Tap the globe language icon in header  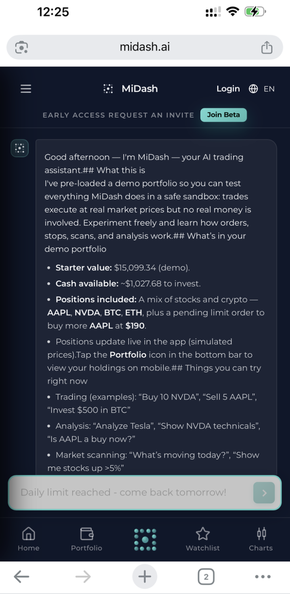coord(253,89)
